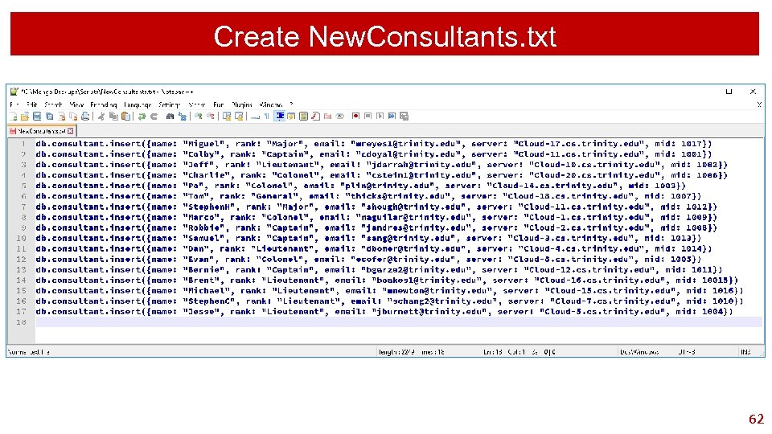
Task: Open the Function List toolbar icon
Action: pos(315,116)
